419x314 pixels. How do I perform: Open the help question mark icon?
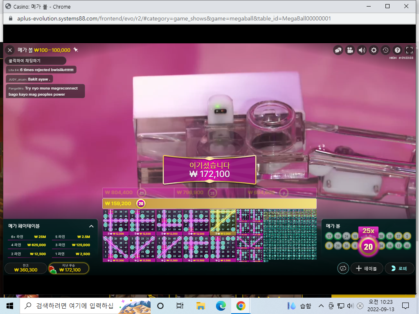click(397, 50)
